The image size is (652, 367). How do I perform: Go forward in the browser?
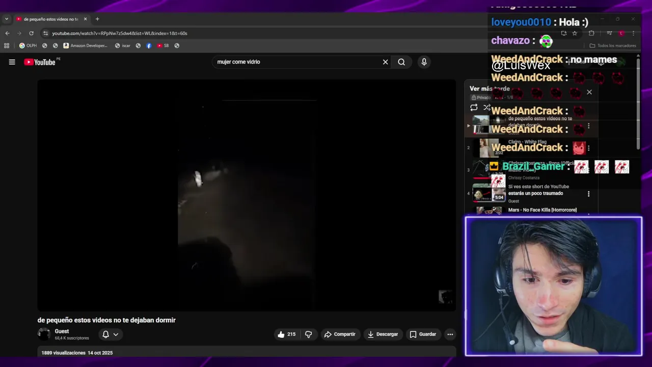coord(19,33)
